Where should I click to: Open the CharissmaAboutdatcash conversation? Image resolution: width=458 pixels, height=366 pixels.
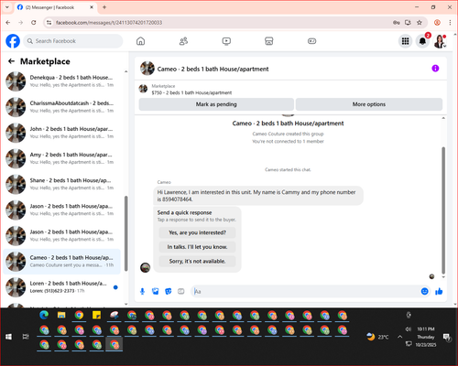(62, 107)
